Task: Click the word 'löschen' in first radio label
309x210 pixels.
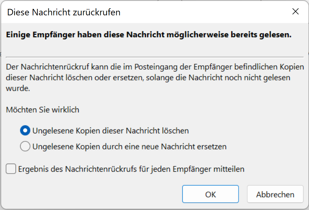Action: (x=177, y=131)
